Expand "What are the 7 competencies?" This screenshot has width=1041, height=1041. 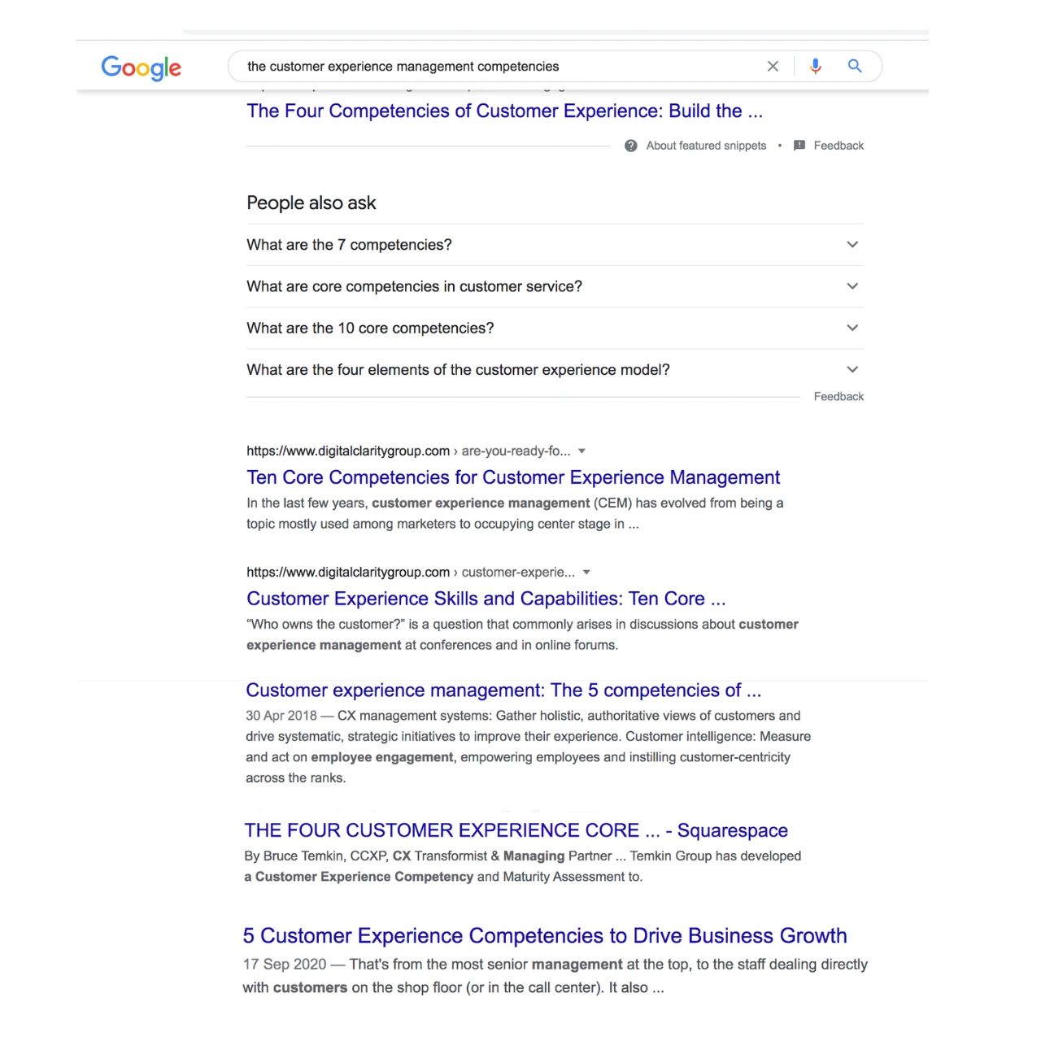click(x=555, y=245)
